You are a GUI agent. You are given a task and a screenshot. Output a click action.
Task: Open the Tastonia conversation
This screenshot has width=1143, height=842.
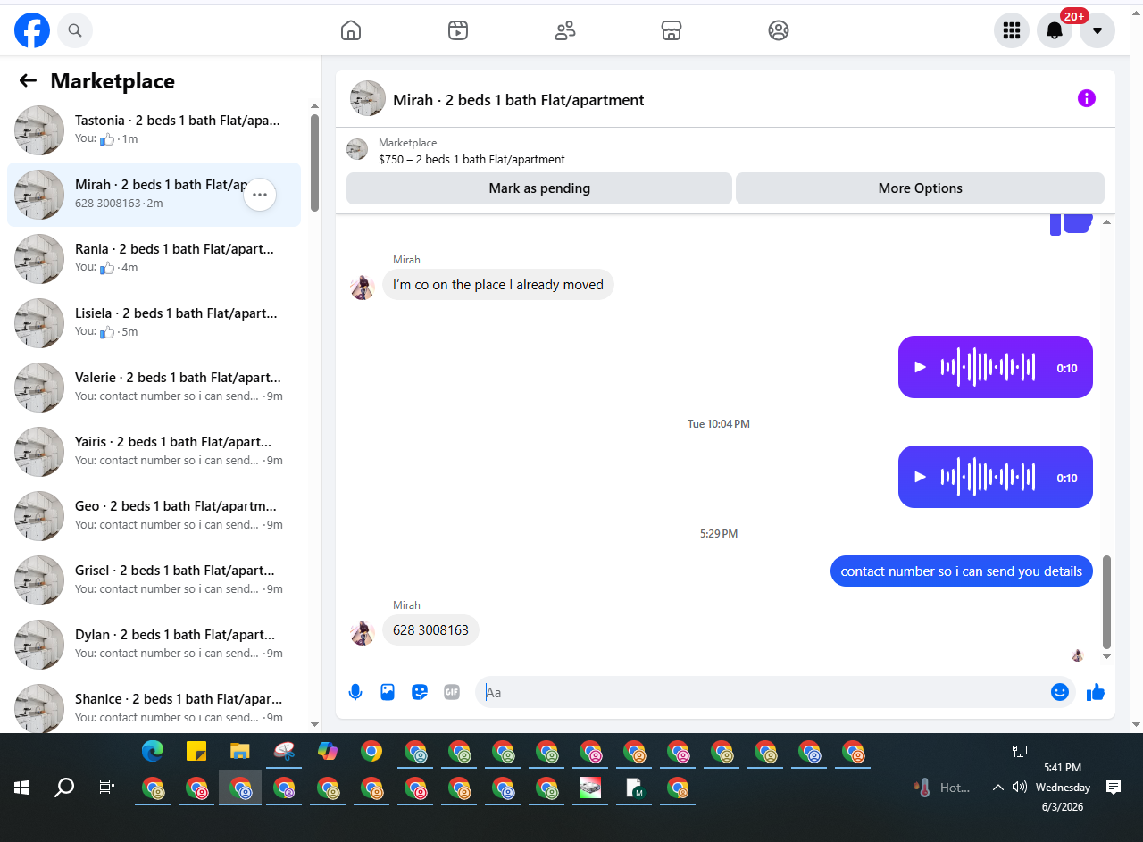pos(154,130)
